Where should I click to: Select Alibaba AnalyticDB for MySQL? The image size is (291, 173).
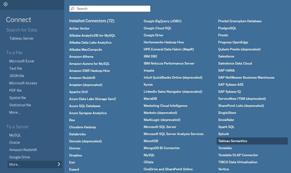[92, 36]
